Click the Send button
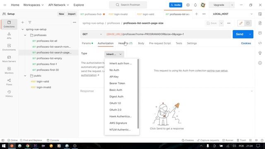265x149 pixels. (240, 34)
